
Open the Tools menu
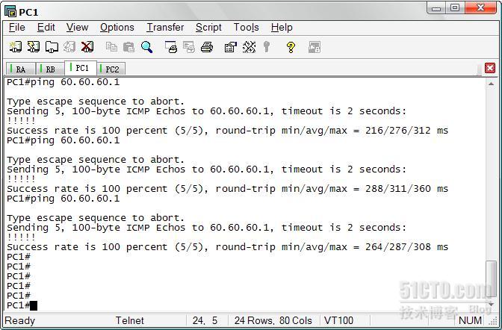tap(247, 28)
